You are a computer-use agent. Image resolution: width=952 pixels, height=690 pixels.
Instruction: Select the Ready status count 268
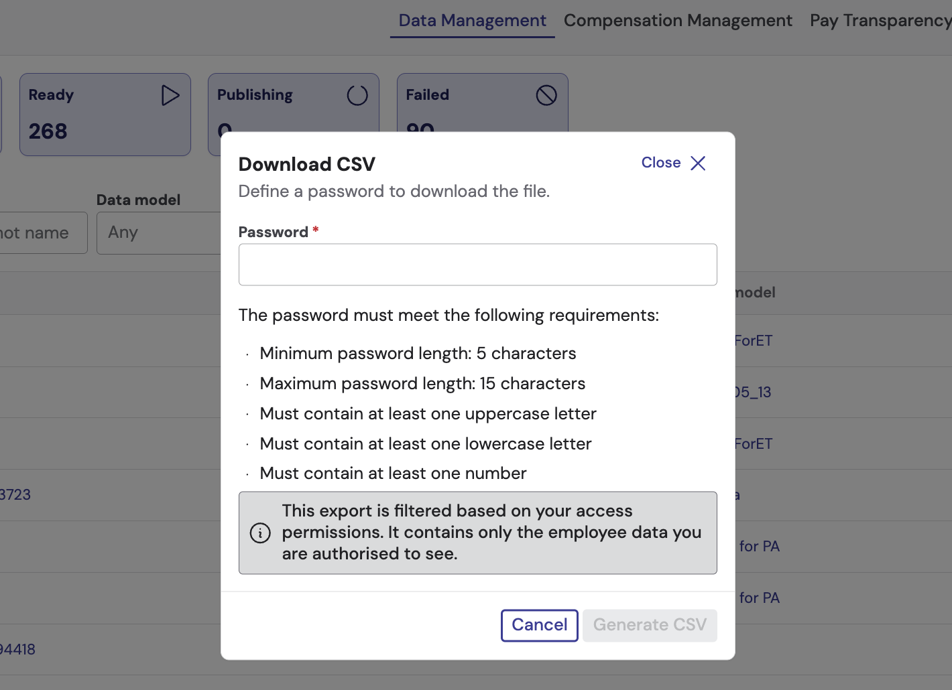click(48, 131)
